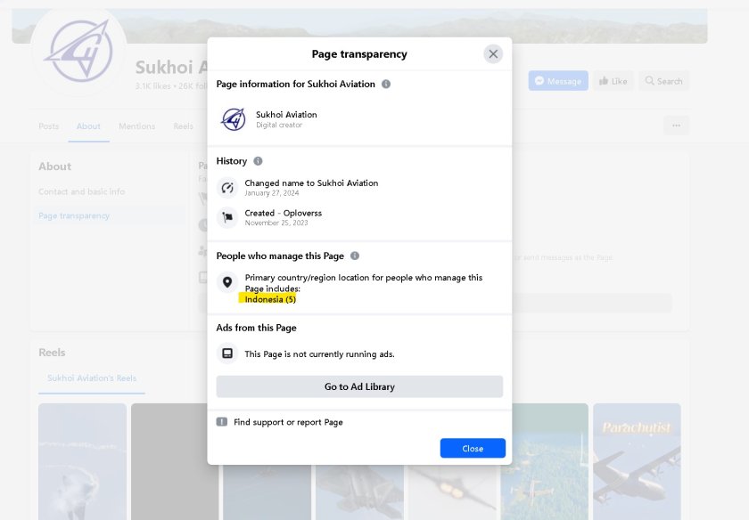This screenshot has height=520, width=749.
Task: Click the Message button
Action: click(x=557, y=81)
